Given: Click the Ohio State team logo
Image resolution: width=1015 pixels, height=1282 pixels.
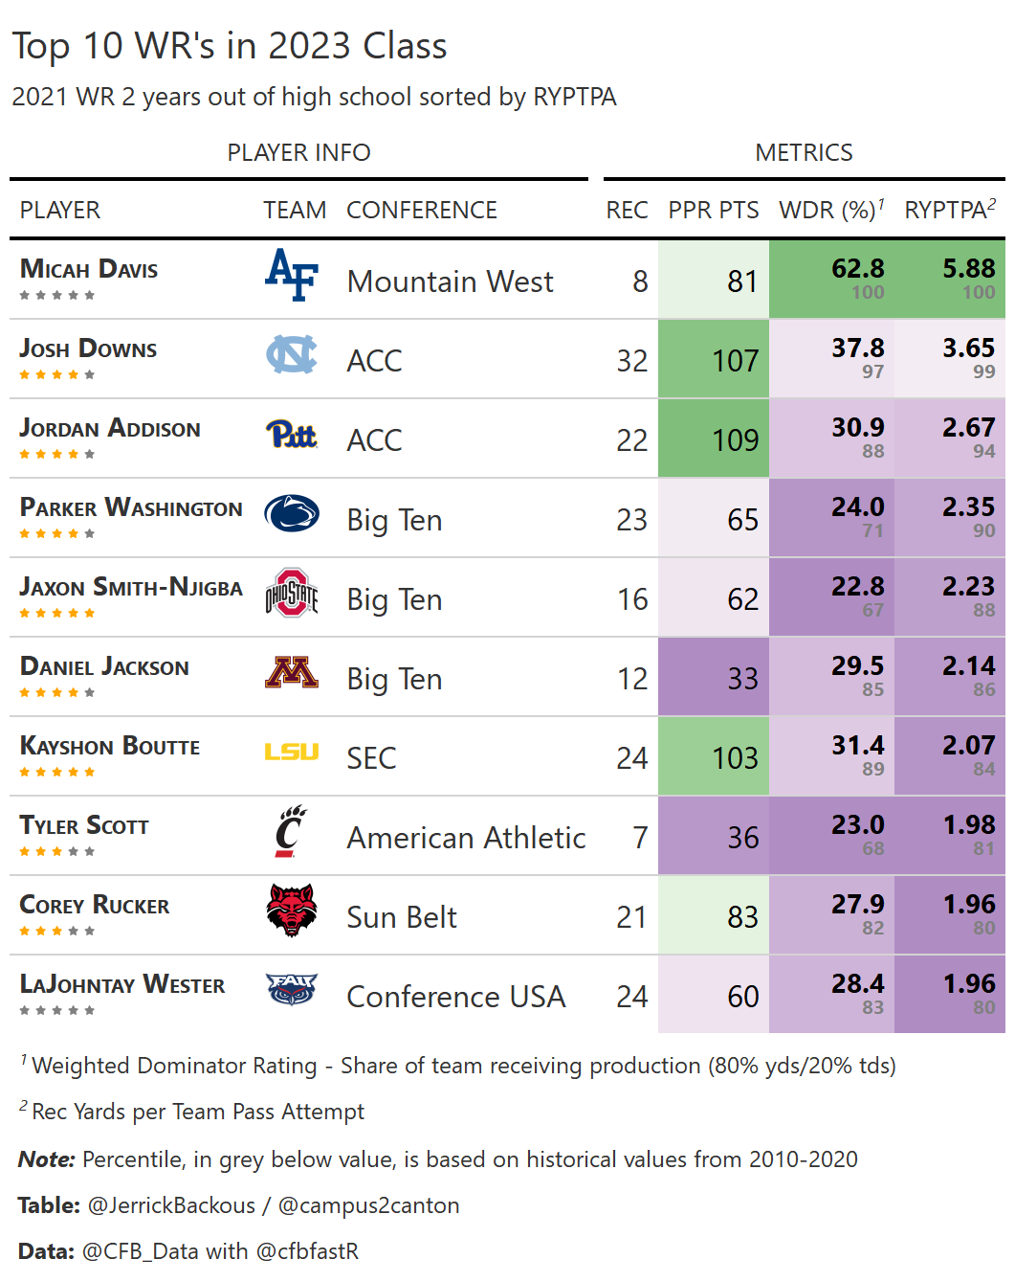Looking at the screenshot, I should click(292, 594).
